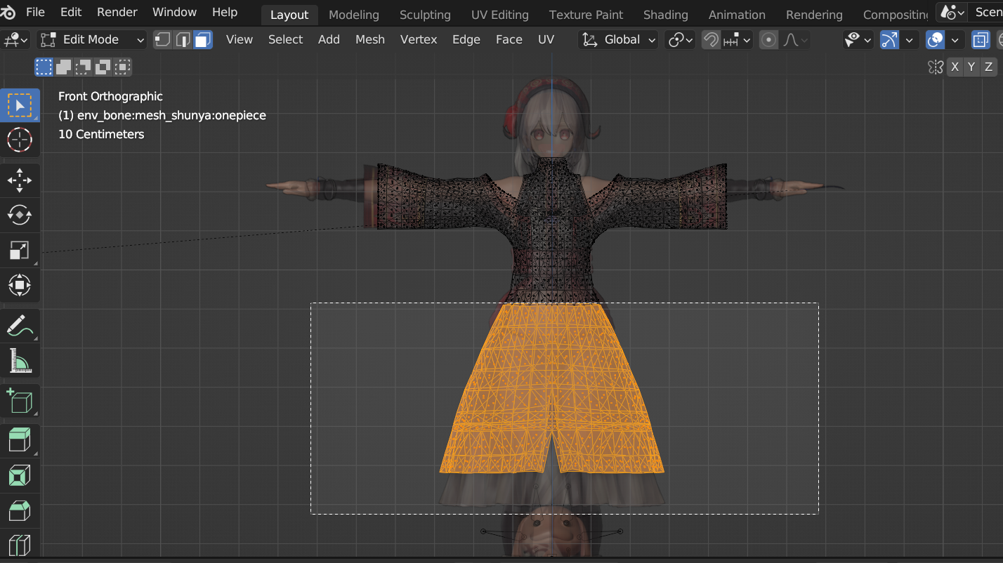The image size is (1003, 563).
Task: Open the Mesh menu
Action: pos(370,40)
